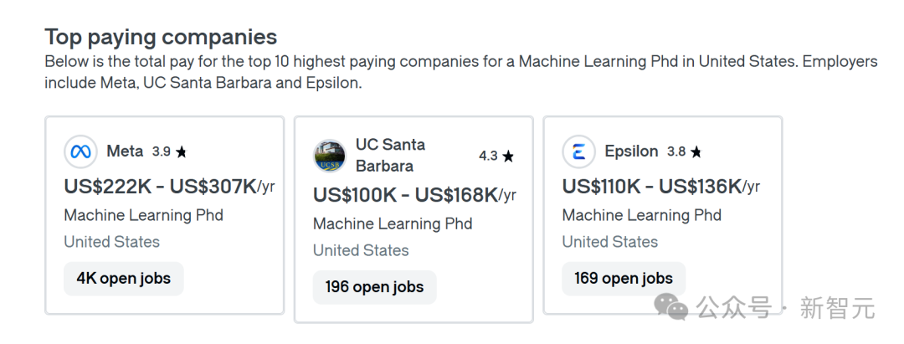The height and width of the screenshot is (344, 904).
Task: Click Machine Learning Phd title in Epsilon card
Action: click(641, 215)
